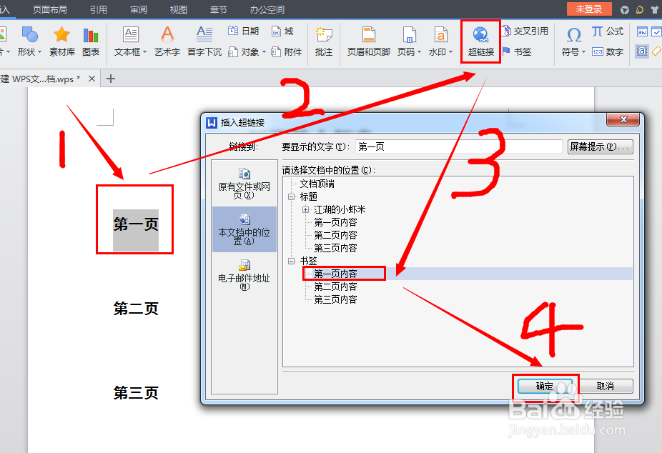662x453 pixels.
Task: Insert a 公式 formula
Action: pos(609,31)
